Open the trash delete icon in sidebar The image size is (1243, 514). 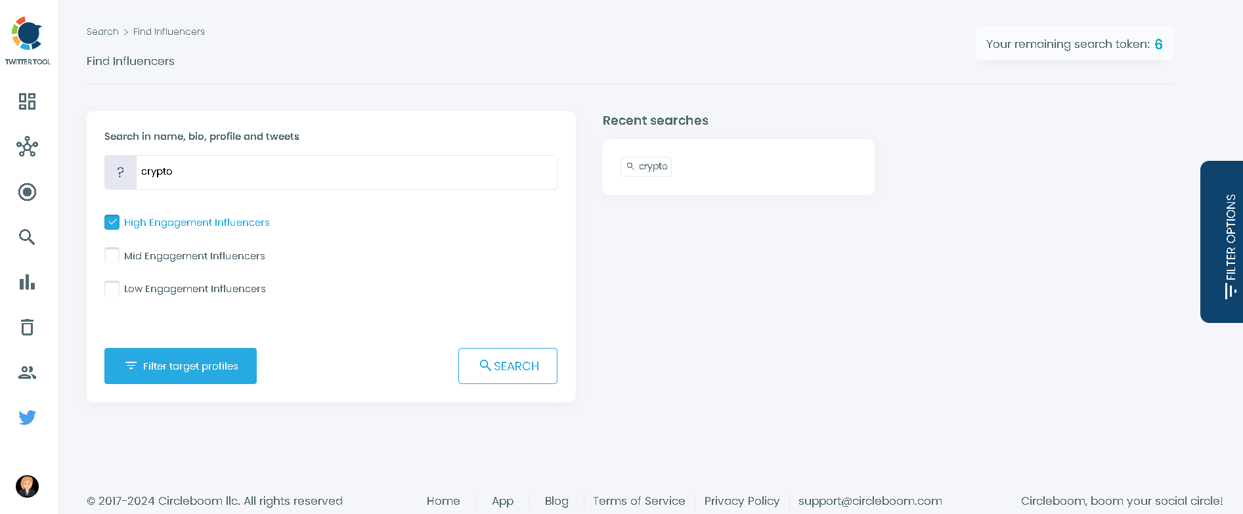tap(27, 327)
